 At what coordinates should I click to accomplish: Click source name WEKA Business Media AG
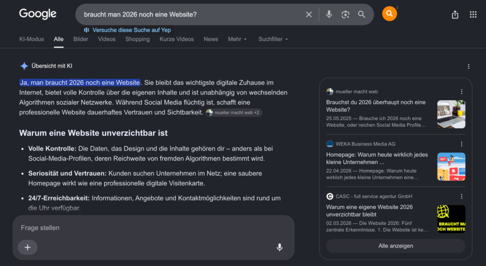[365, 144]
